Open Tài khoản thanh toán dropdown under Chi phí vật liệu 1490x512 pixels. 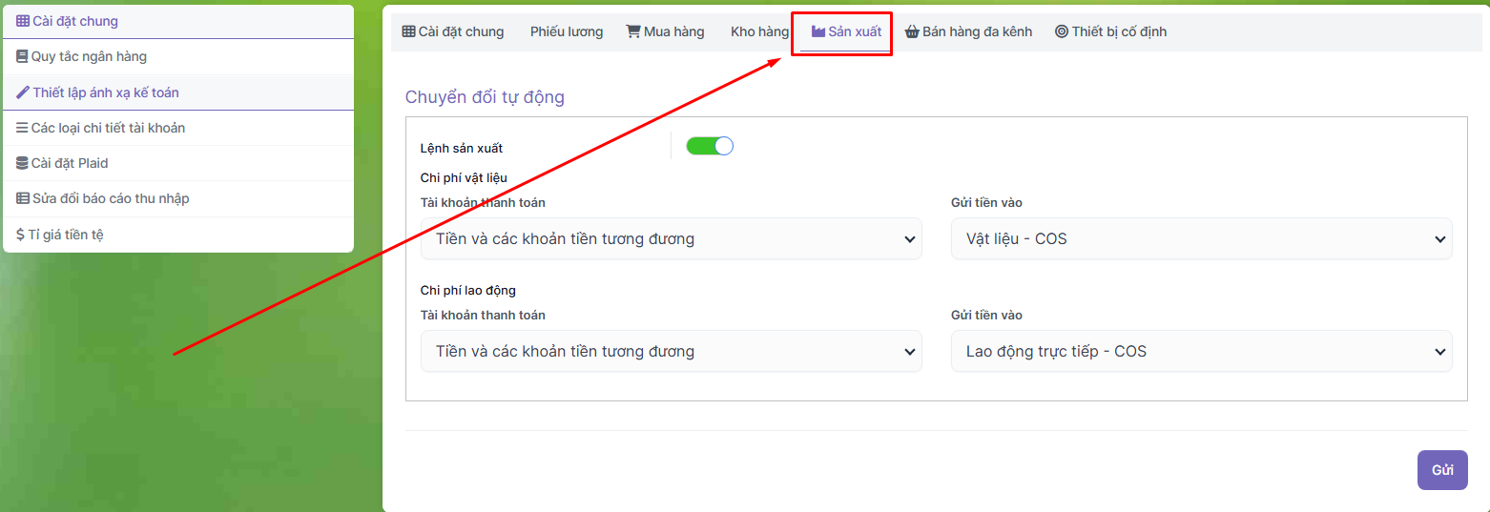point(671,238)
